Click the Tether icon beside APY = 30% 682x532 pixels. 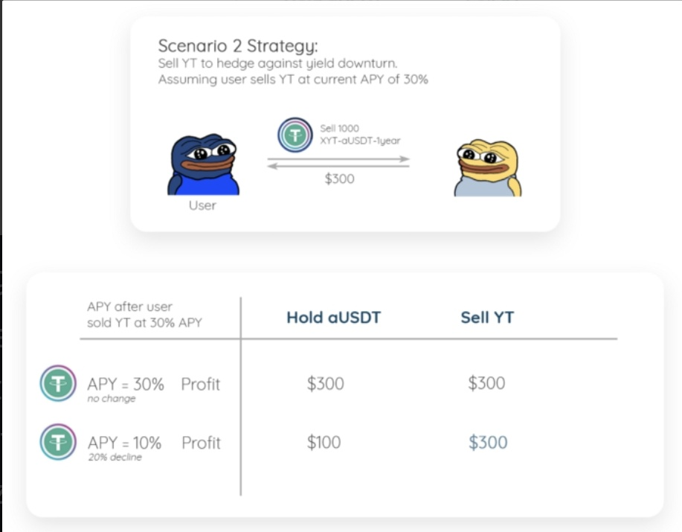point(58,383)
